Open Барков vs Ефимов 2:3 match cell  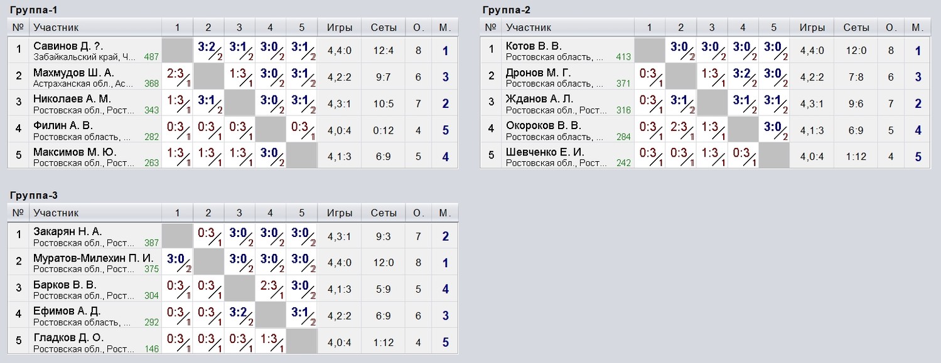(x=270, y=289)
